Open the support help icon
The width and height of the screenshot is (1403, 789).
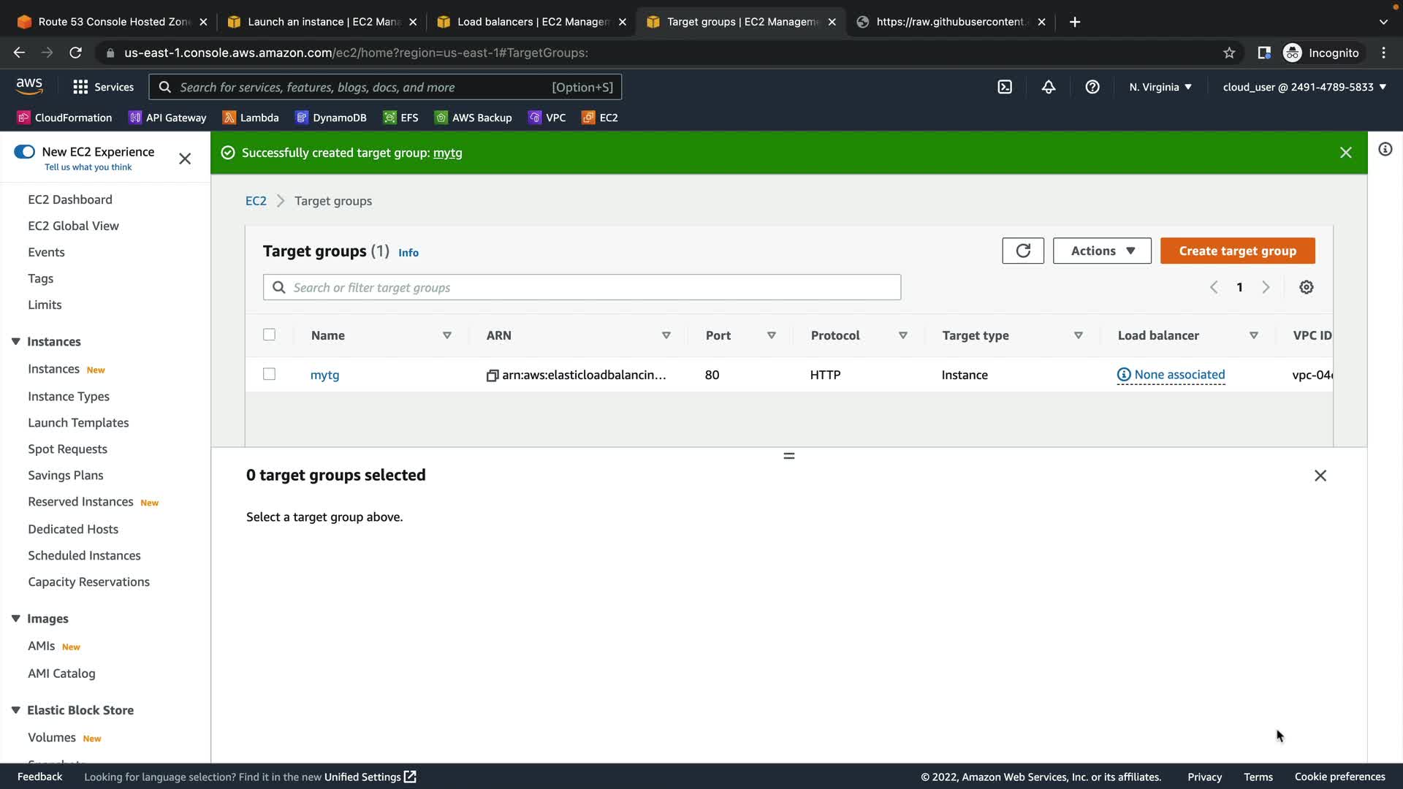click(x=1092, y=87)
